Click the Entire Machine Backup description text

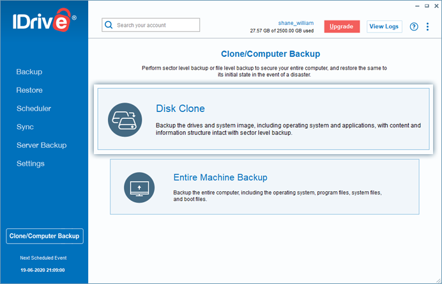277,196
